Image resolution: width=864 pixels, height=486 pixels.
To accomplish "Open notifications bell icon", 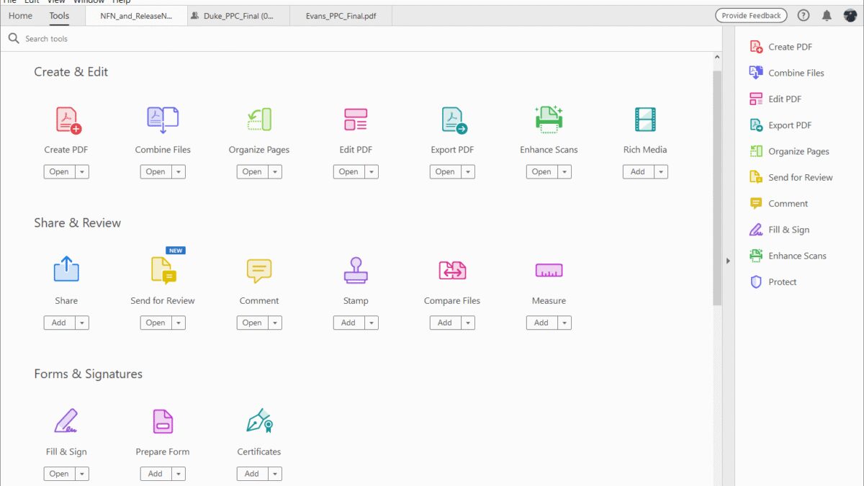I will [x=827, y=16].
